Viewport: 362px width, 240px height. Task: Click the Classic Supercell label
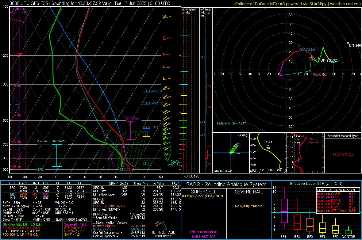pyautogui.click(x=313, y=141)
